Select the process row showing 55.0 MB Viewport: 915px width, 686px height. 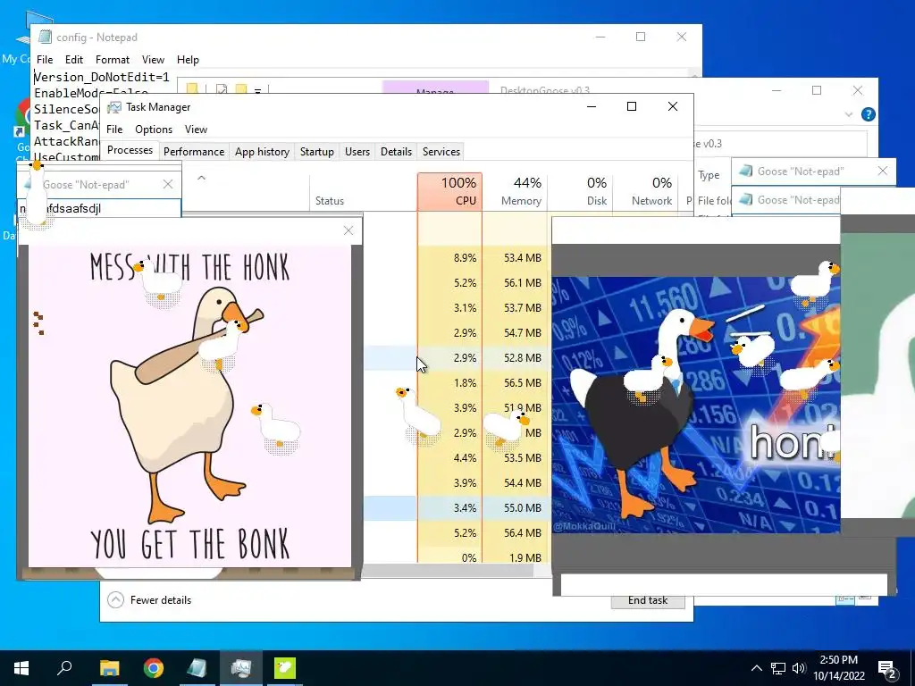pyautogui.click(x=457, y=508)
